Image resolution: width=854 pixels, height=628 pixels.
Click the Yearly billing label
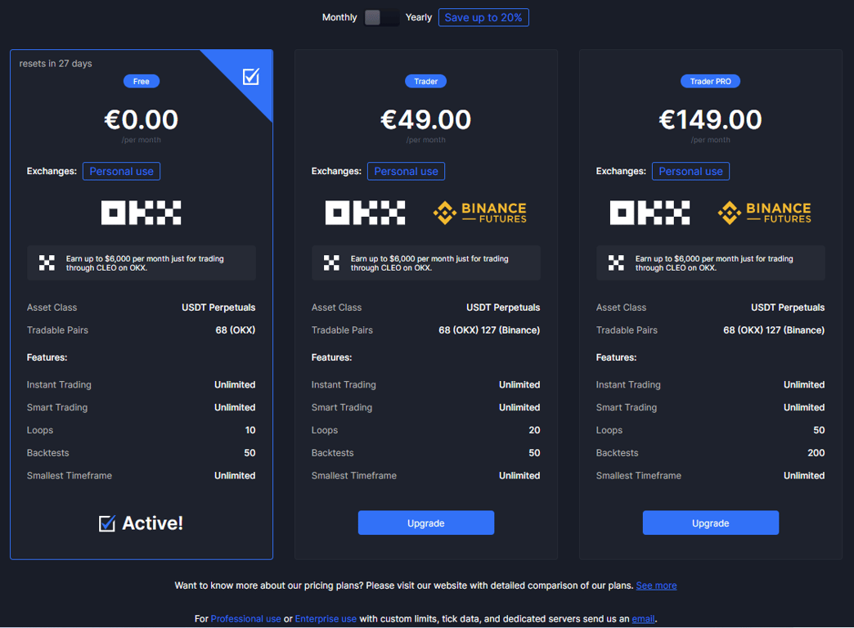point(418,17)
